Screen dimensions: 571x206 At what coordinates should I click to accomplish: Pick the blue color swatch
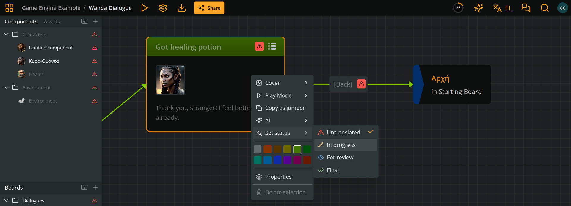[277, 160]
